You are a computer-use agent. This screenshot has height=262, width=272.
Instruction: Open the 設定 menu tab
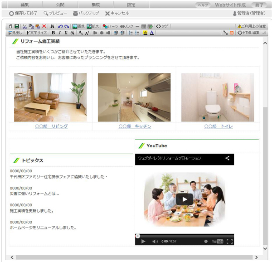point(131,5)
